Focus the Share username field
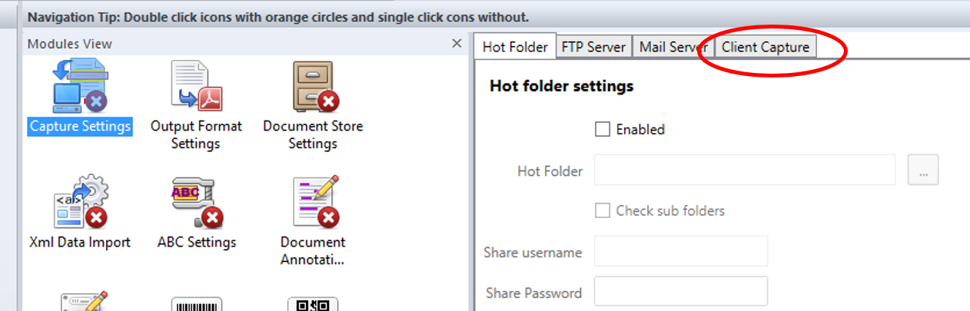This screenshot has width=970, height=311. 681,251
